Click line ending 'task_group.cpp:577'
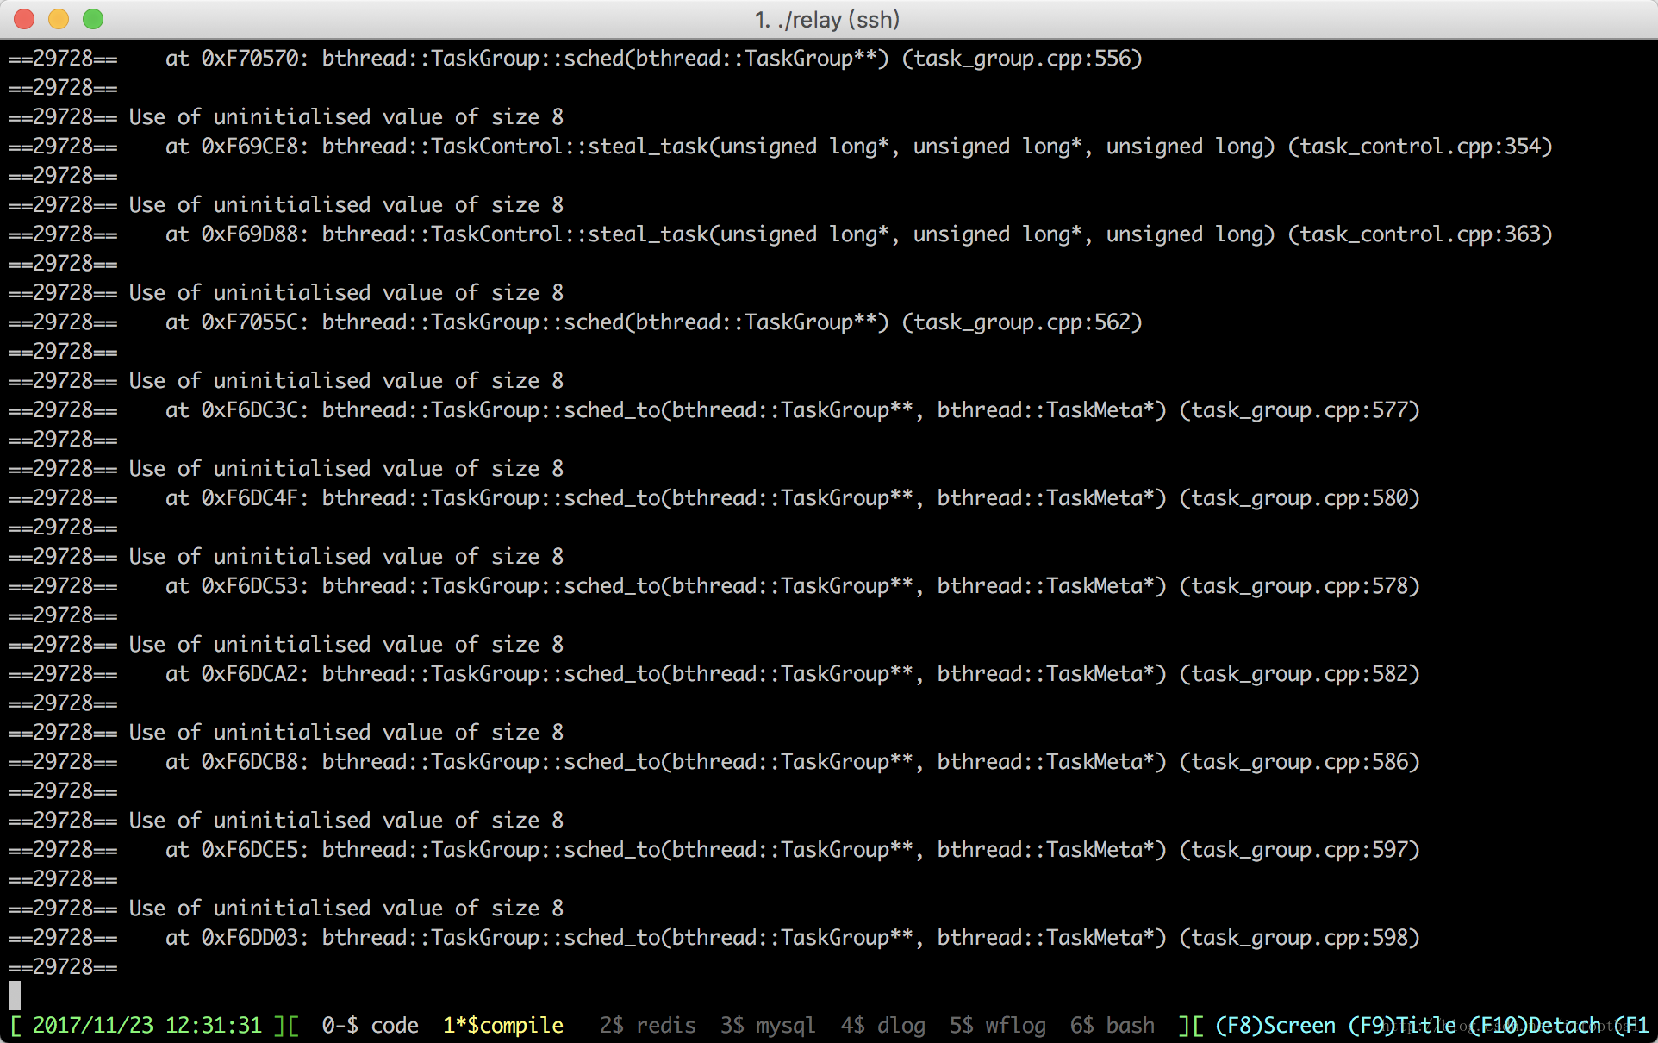Image resolution: width=1658 pixels, height=1043 pixels. pos(714,410)
